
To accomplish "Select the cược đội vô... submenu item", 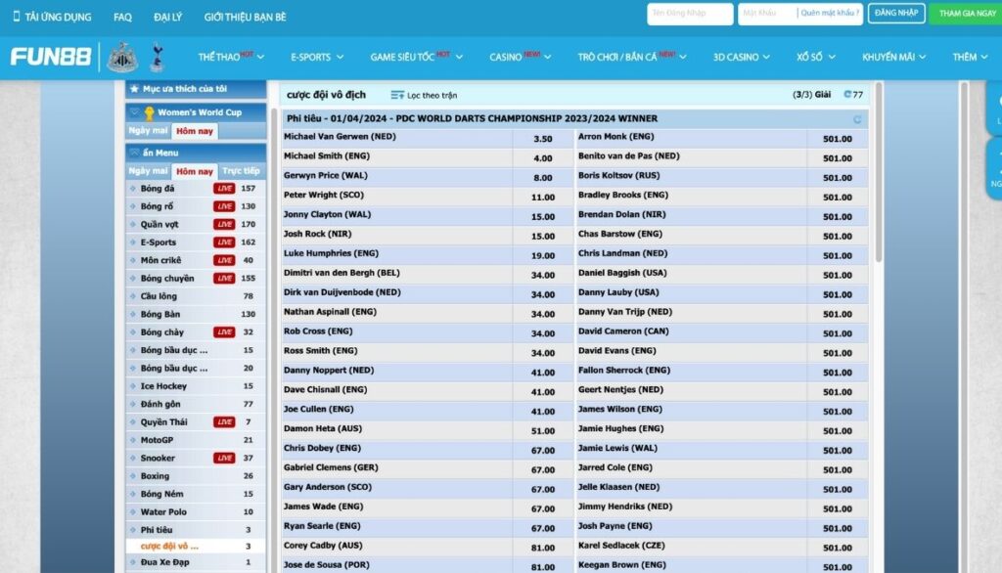I will (196, 547).
